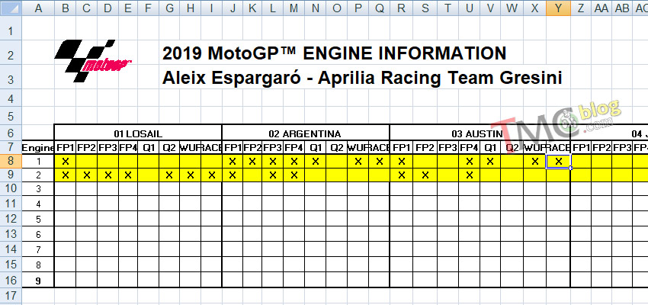648x305 pixels.
Task: Select X in engine 2 Austin FP2
Action: click(x=425, y=175)
